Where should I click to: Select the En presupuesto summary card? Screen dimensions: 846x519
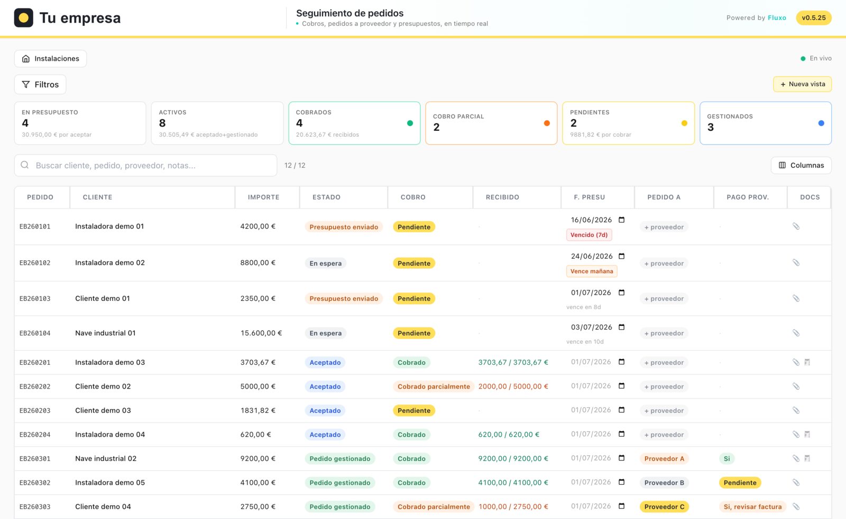80,123
